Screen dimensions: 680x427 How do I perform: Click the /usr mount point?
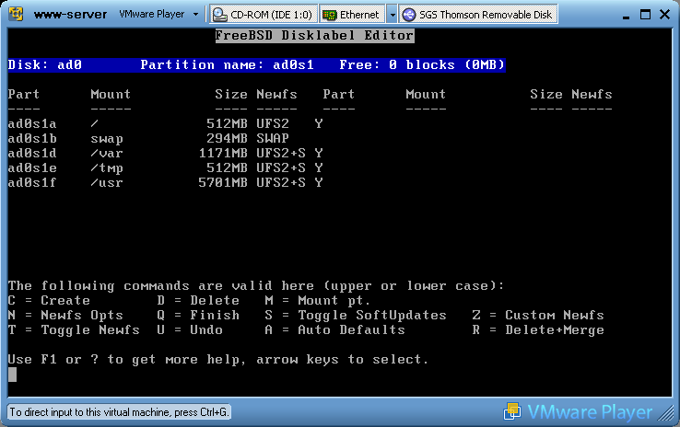coord(107,183)
